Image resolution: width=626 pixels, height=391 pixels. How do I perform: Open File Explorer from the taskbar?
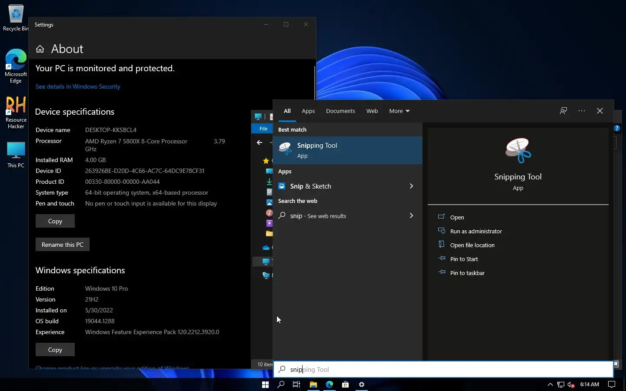tap(313, 384)
